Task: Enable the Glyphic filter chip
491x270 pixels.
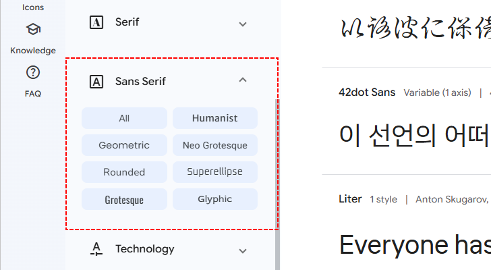Action: pos(215,199)
